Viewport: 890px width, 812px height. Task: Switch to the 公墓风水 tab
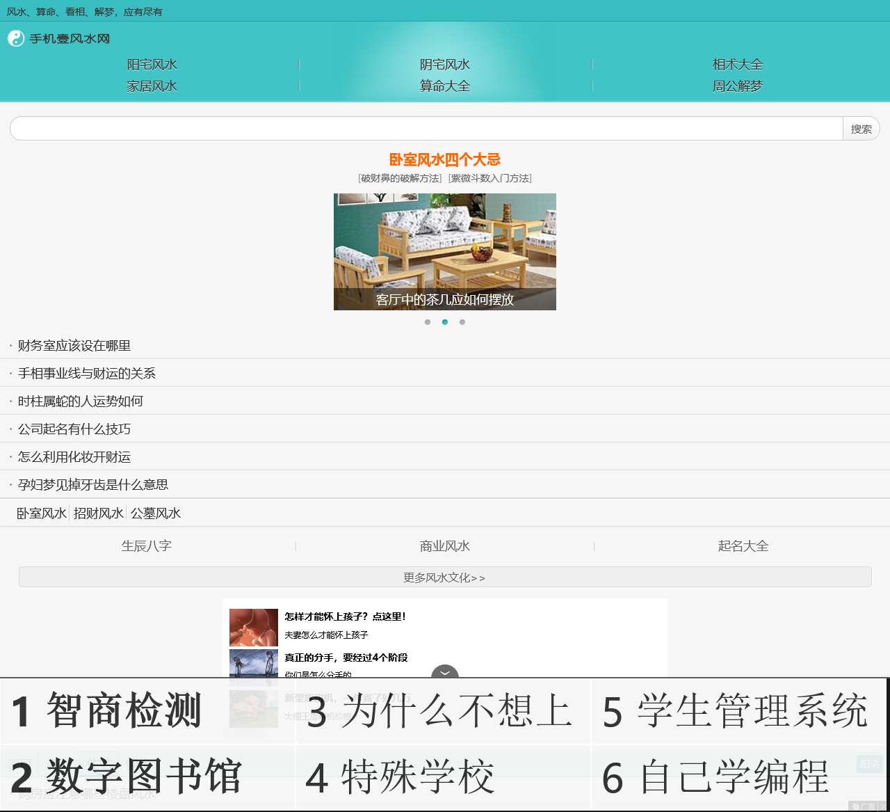(x=156, y=514)
